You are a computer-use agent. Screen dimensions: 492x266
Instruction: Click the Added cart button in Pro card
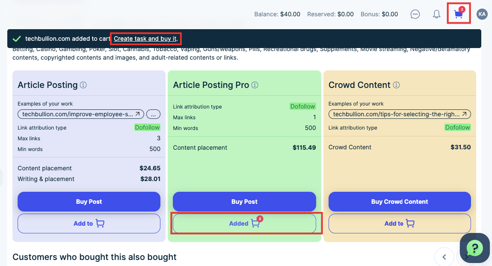[x=244, y=224]
